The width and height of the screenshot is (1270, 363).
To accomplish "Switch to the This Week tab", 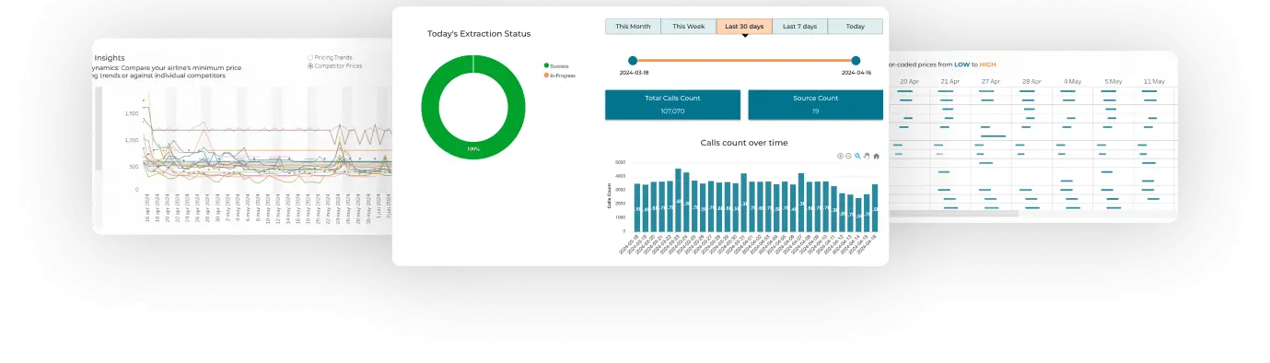I will point(688,27).
